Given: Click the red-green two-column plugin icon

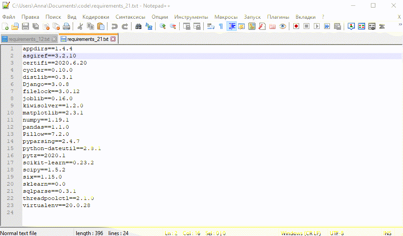Looking at the screenshot, I should click(362, 26).
